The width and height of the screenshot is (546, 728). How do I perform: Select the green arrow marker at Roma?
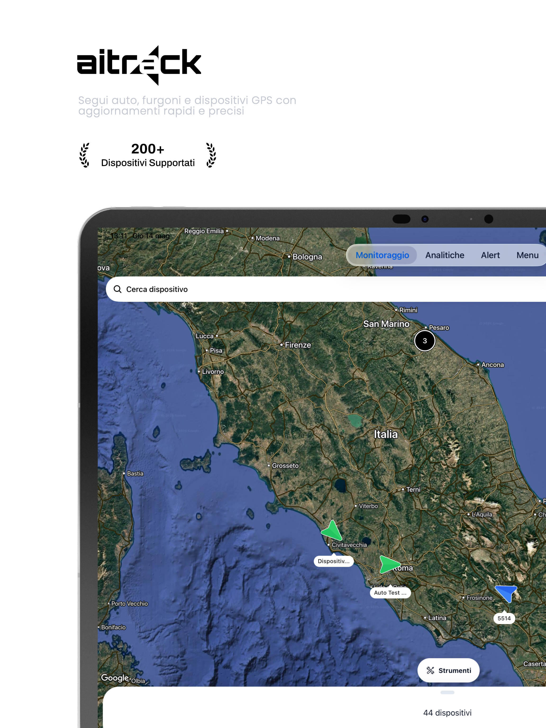click(x=389, y=564)
